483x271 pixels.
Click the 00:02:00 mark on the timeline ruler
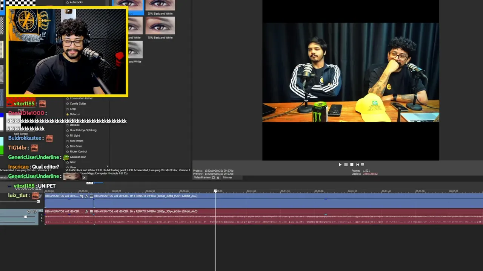pos(454,191)
